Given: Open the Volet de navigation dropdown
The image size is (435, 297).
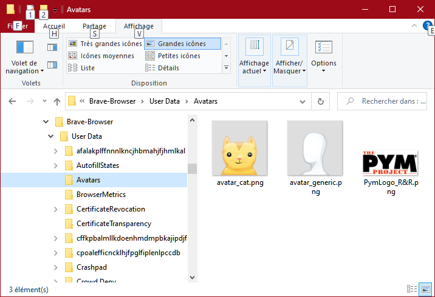Looking at the screenshot, I should pos(24,58).
